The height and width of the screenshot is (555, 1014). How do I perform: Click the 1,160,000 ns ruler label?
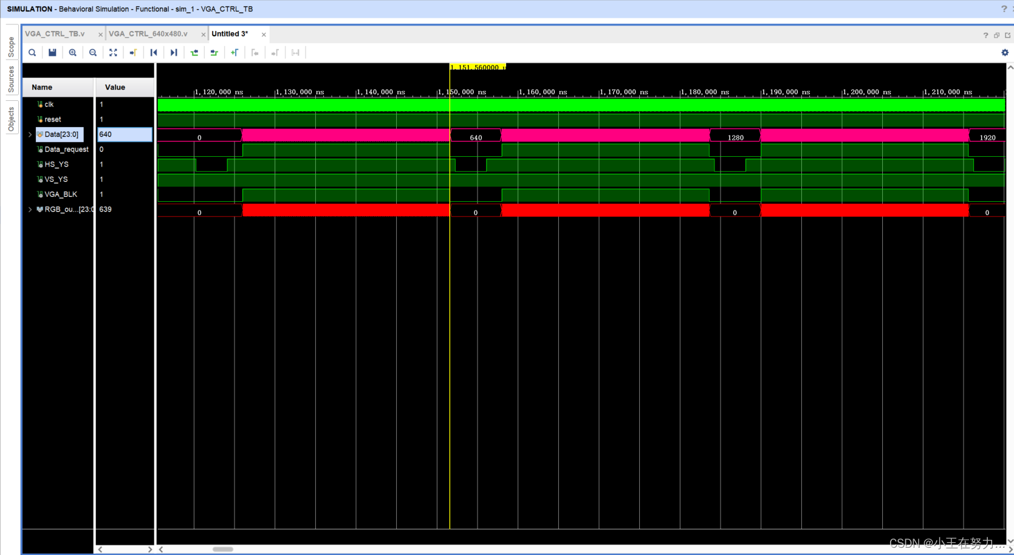[x=543, y=92]
